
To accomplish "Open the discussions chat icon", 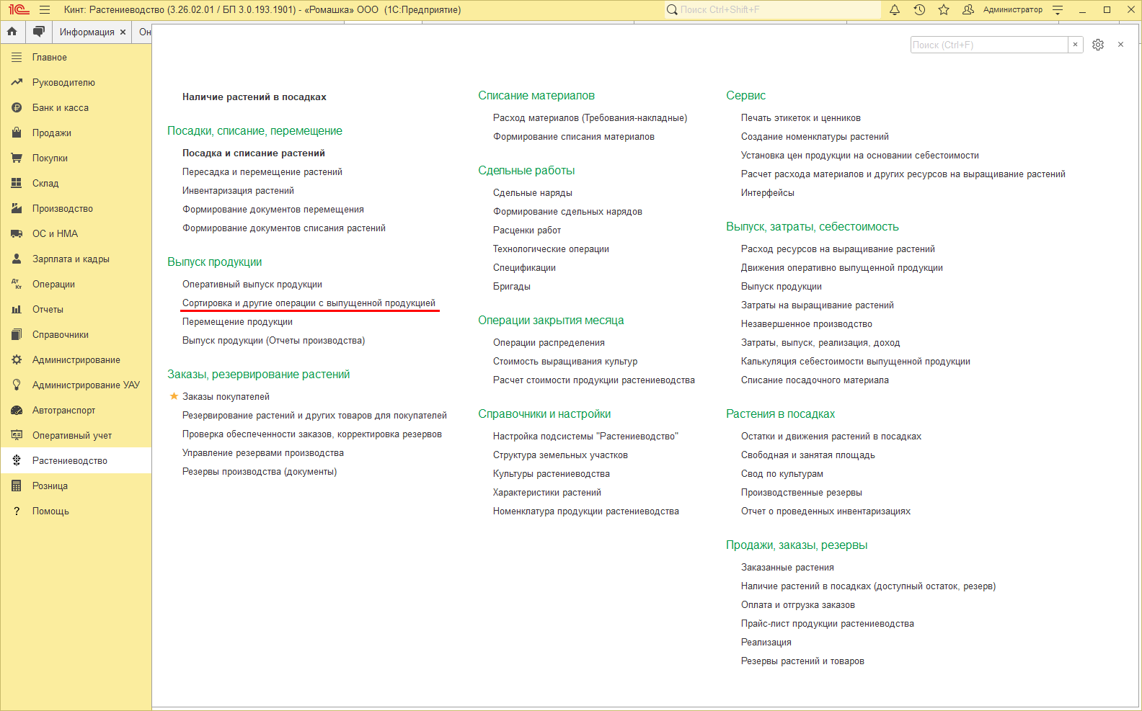I will point(39,32).
